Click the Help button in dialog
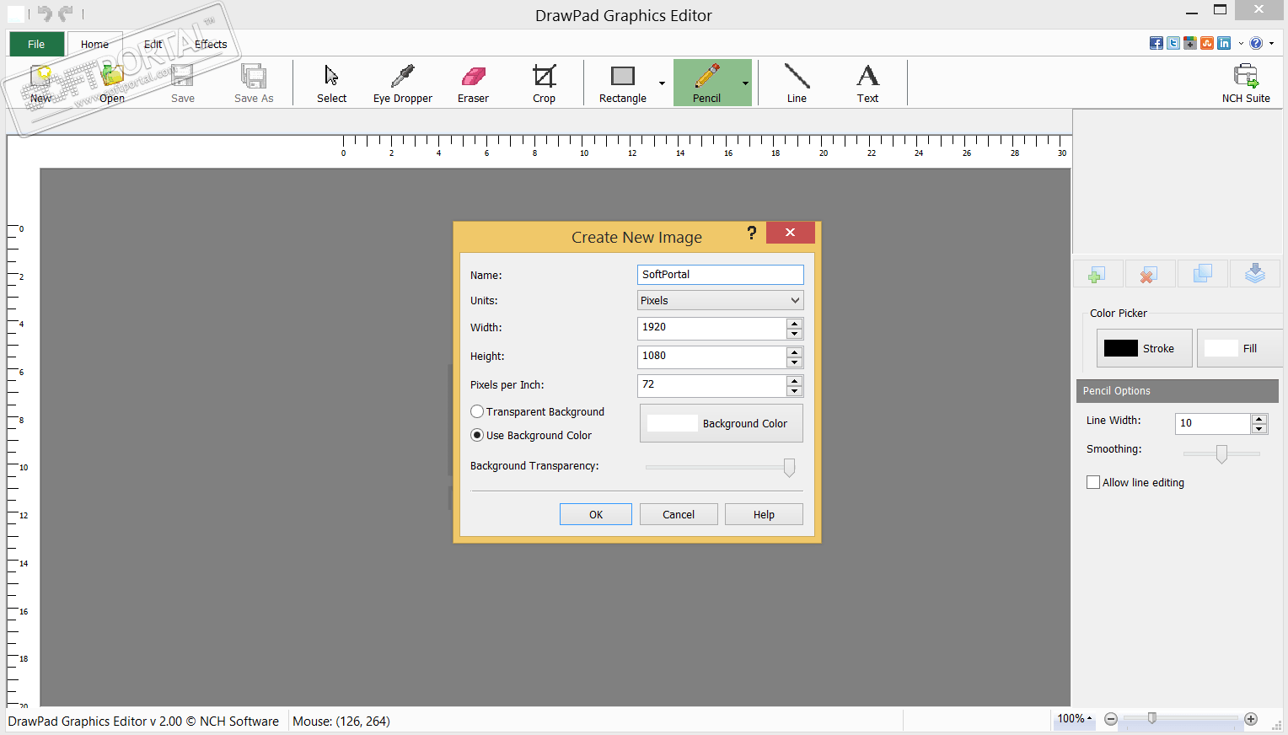This screenshot has width=1288, height=735. click(764, 514)
